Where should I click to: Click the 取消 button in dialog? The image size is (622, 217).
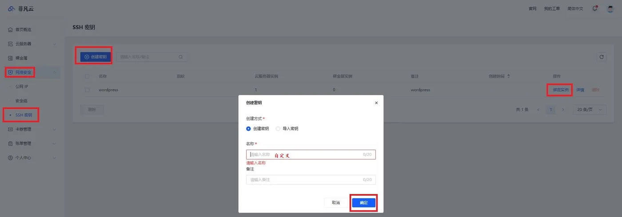point(336,202)
